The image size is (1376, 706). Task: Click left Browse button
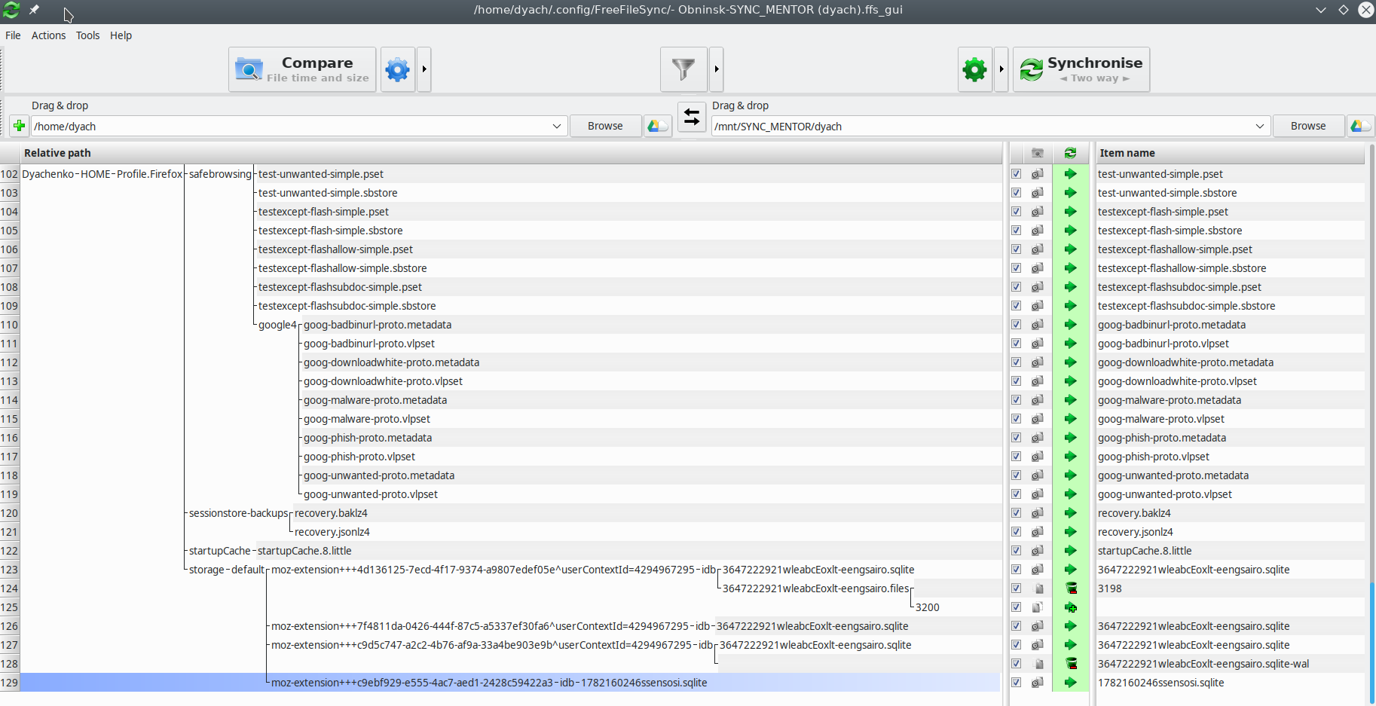605,126
